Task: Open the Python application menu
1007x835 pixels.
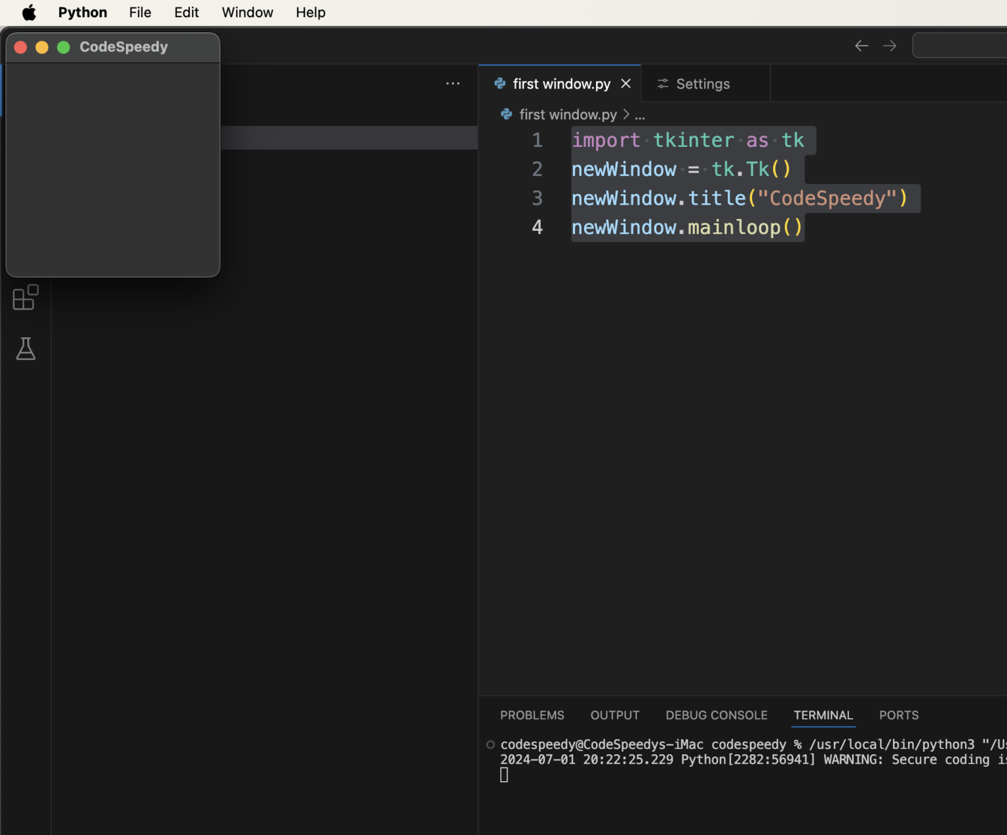Action: point(82,12)
